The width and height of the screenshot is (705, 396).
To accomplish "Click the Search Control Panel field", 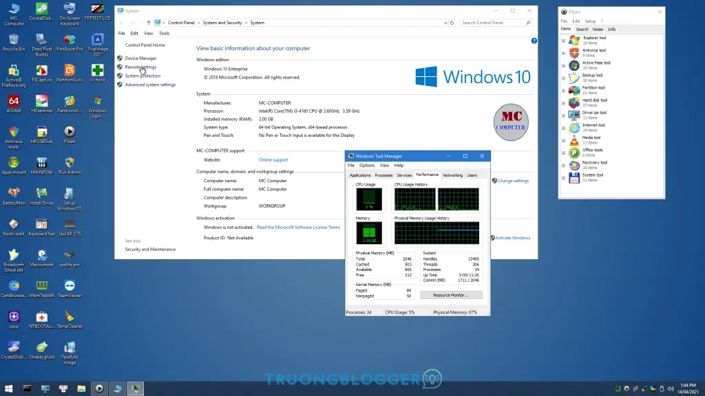I will (x=496, y=23).
